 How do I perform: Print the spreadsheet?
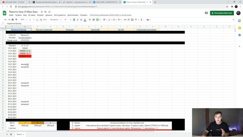tap(13, 20)
